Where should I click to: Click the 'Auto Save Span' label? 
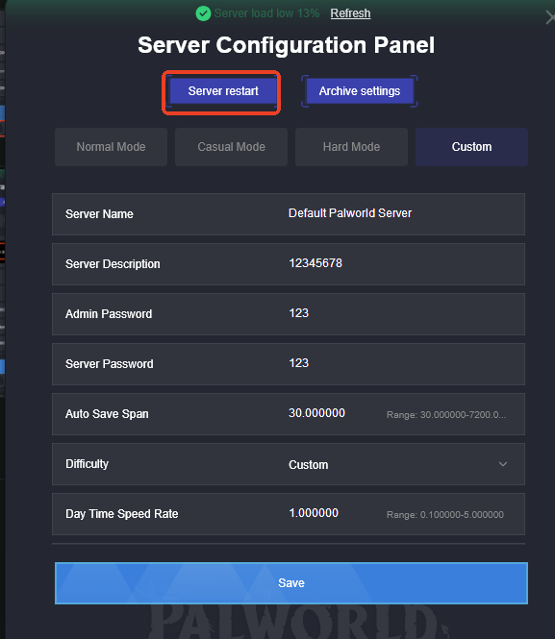107,414
